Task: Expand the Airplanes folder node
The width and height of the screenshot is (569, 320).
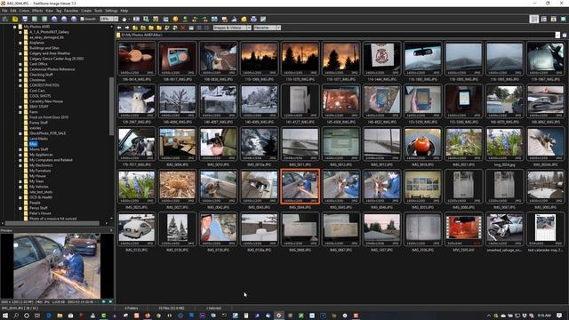Action: point(20,43)
